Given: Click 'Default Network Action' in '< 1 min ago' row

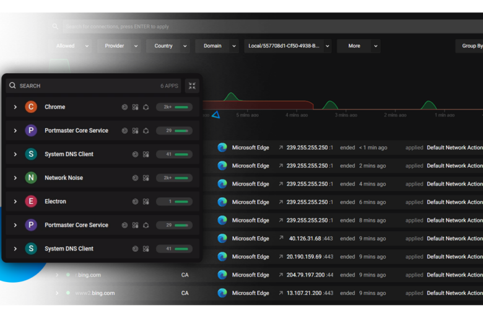Looking at the screenshot, I should [455, 148].
